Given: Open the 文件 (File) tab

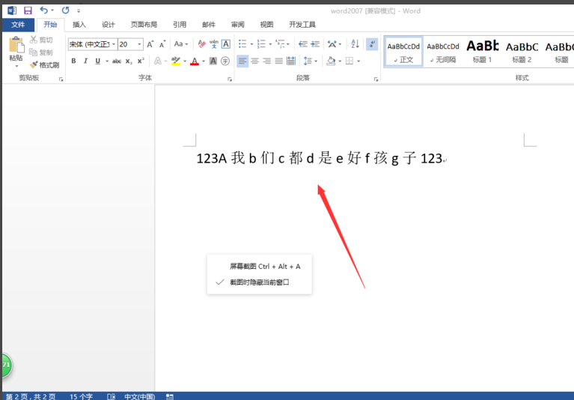Looking at the screenshot, I should pyautogui.click(x=18, y=25).
